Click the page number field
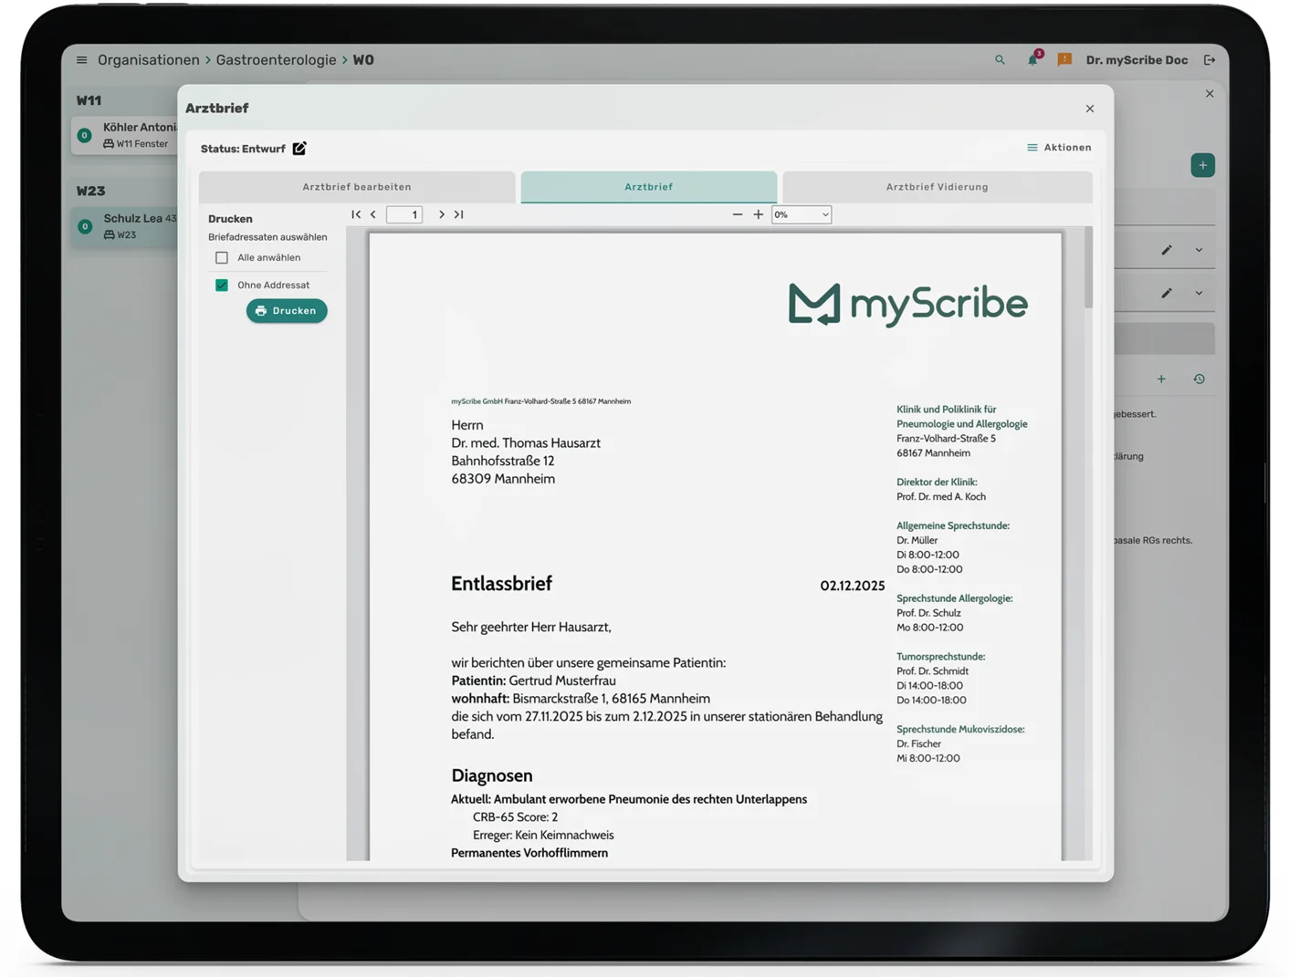This screenshot has height=977, width=1289. pos(404,214)
